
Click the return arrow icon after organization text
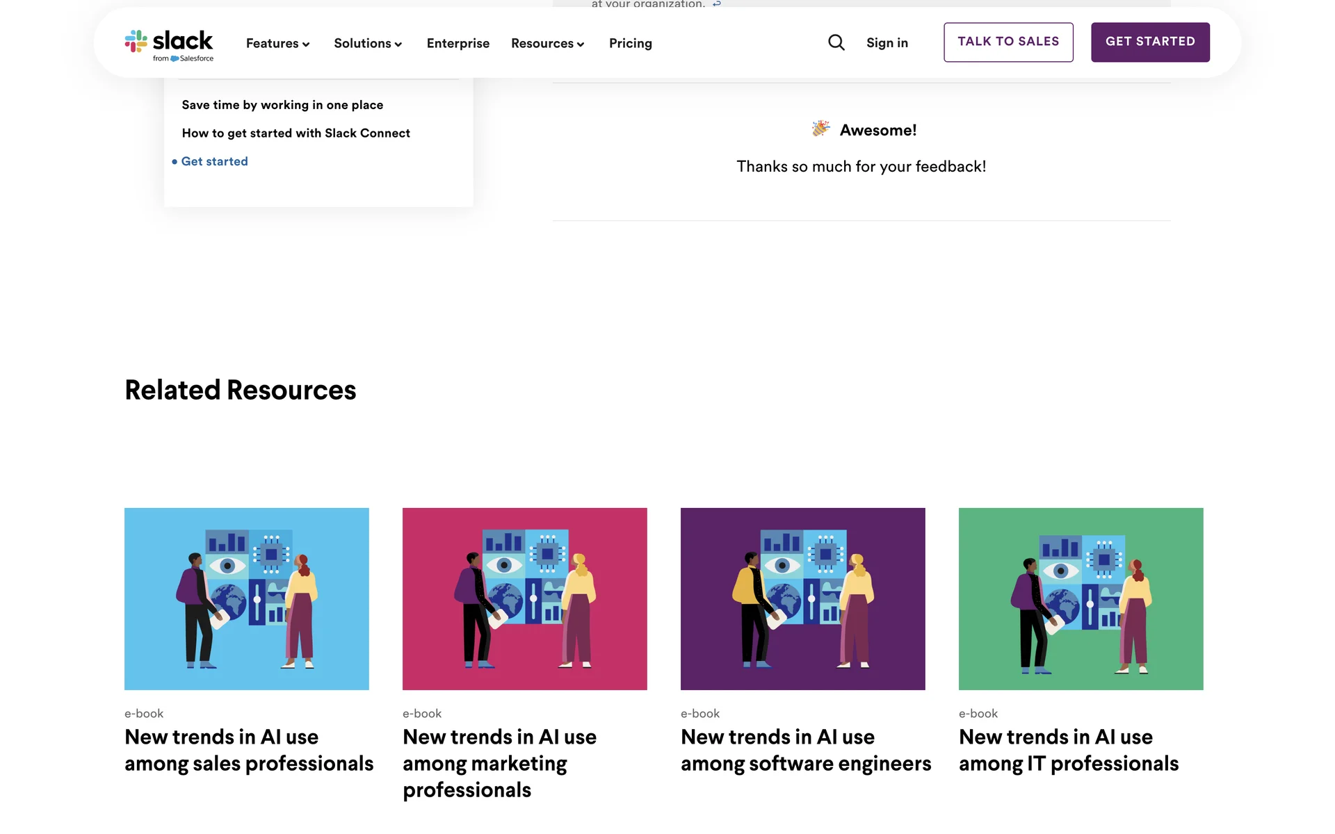click(x=717, y=3)
